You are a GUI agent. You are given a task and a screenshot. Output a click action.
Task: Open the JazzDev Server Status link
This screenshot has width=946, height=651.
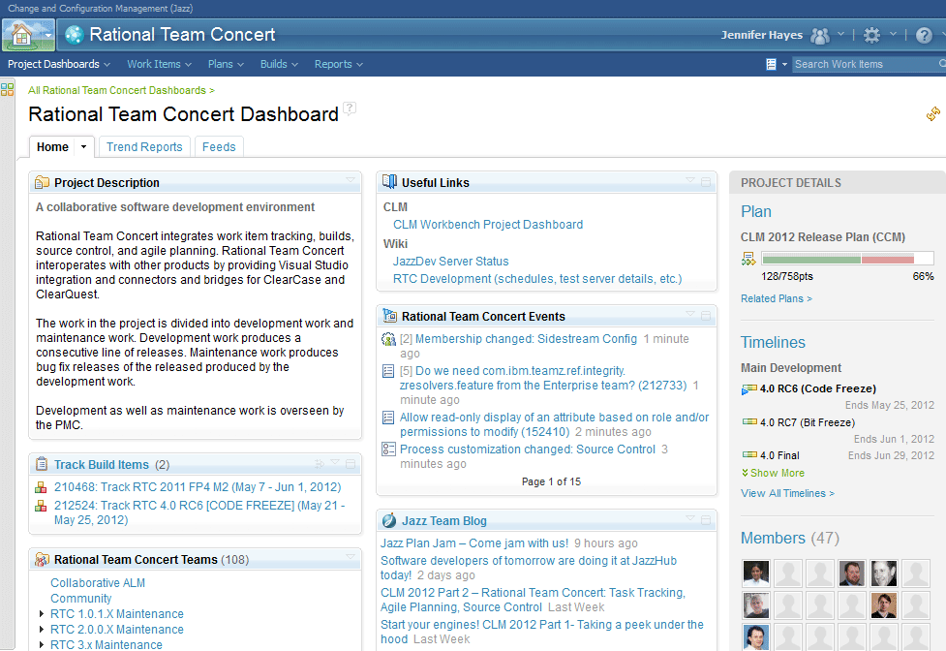(x=450, y=262)
